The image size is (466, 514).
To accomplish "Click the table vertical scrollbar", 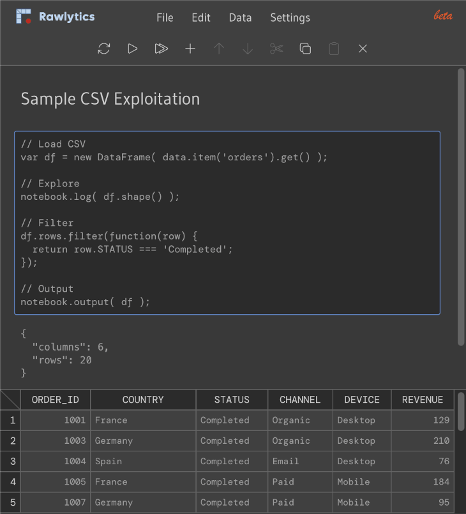I will (461, 412).
